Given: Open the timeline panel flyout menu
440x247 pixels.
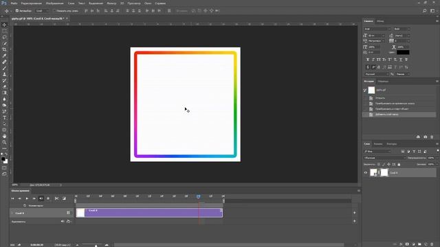Looking at the screenshot, I should tap(359, 191).
